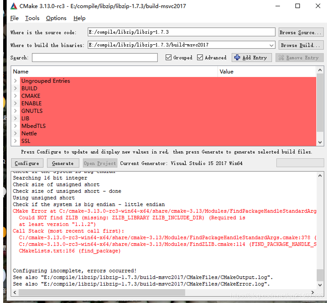Click Browse Build button
Viewport: 327px width, 303px height.
tap(301, 45)
